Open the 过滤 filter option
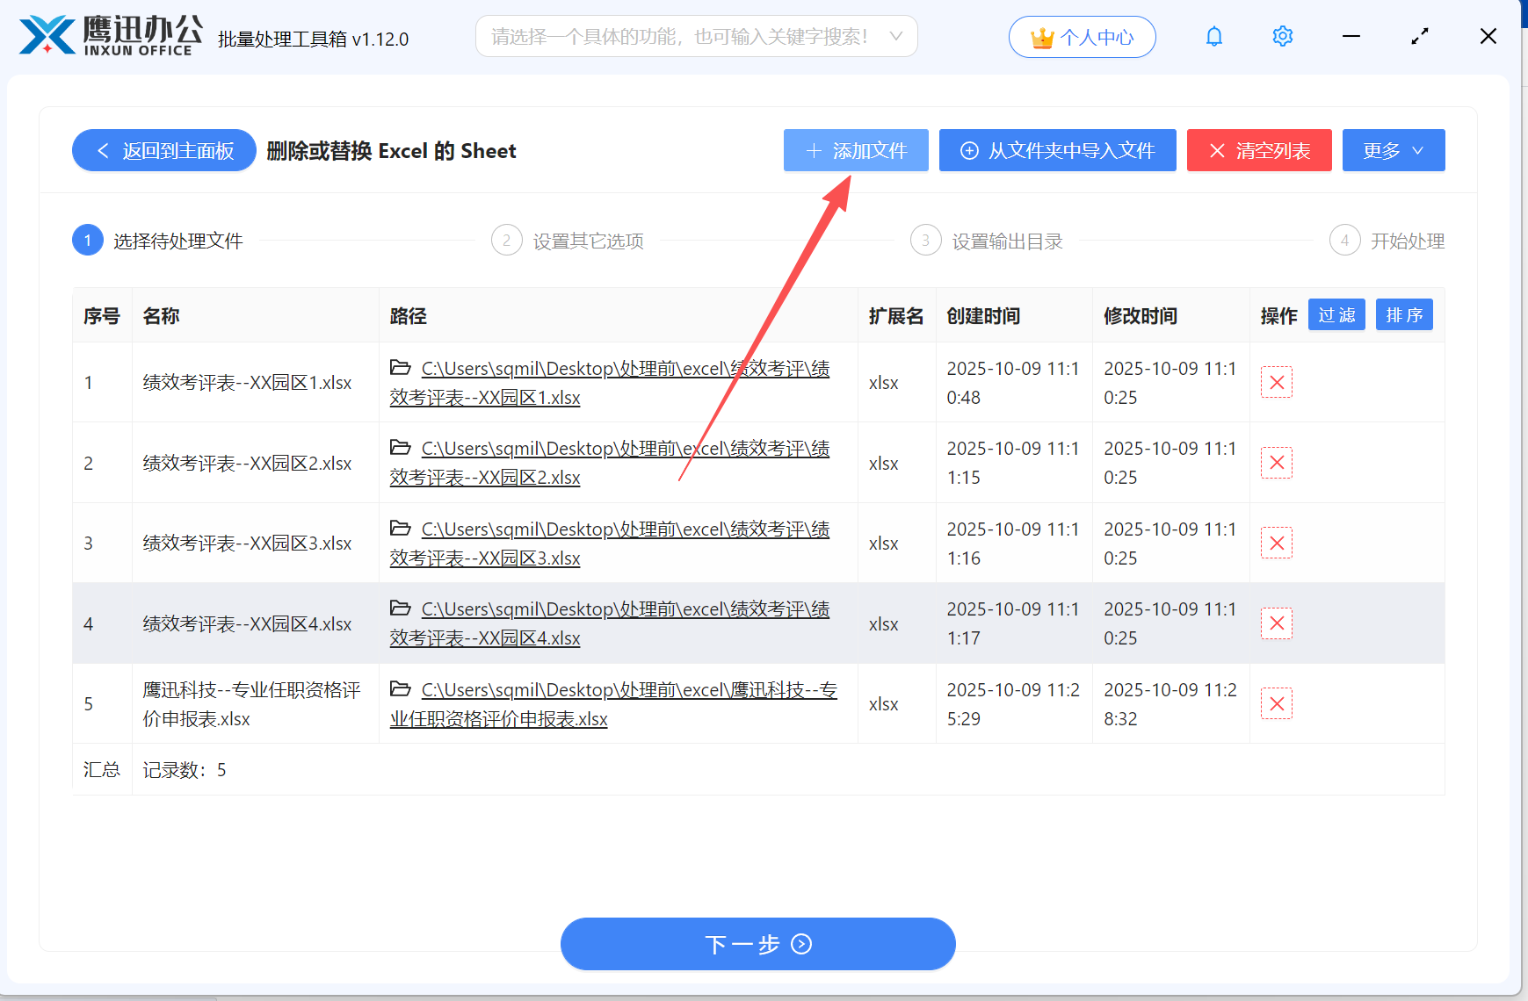The width and height of the screenshot is (1528, 1001). coord(1336,314)
